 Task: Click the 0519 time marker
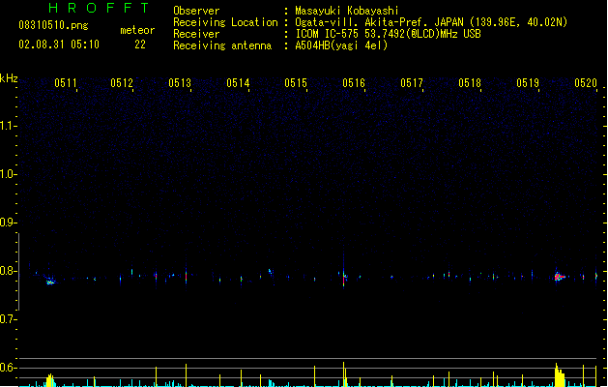click(528, 83)
